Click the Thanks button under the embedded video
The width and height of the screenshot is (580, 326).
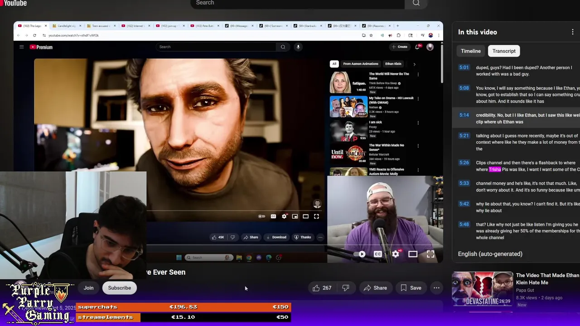coord(303,237)
